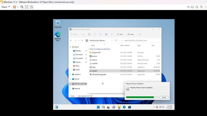Open Task View on the taskbar
The image size is (207, 116).
[x=109, y=107]
